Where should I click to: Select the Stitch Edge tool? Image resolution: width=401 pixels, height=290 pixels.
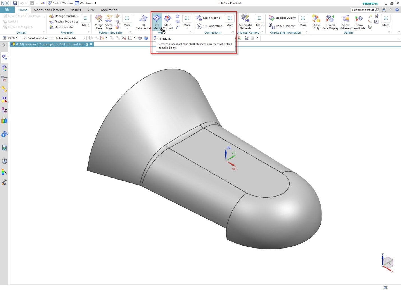click(109, 22)
